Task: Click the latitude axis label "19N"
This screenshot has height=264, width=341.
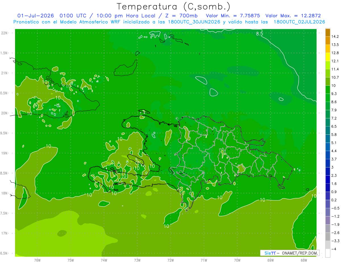Action: coord(5,153)
